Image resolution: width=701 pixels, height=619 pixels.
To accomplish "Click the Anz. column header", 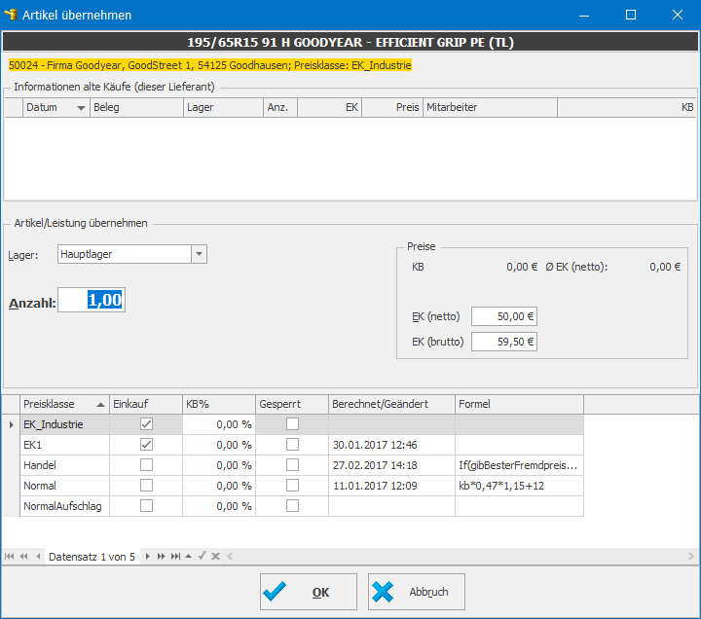I will 280,107.
